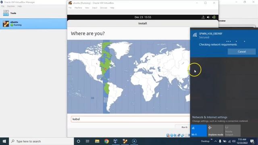The width and height of the screenshot is (258, 145).
Task: Open the running VM taskbar icon
Action: click(125, 141)
